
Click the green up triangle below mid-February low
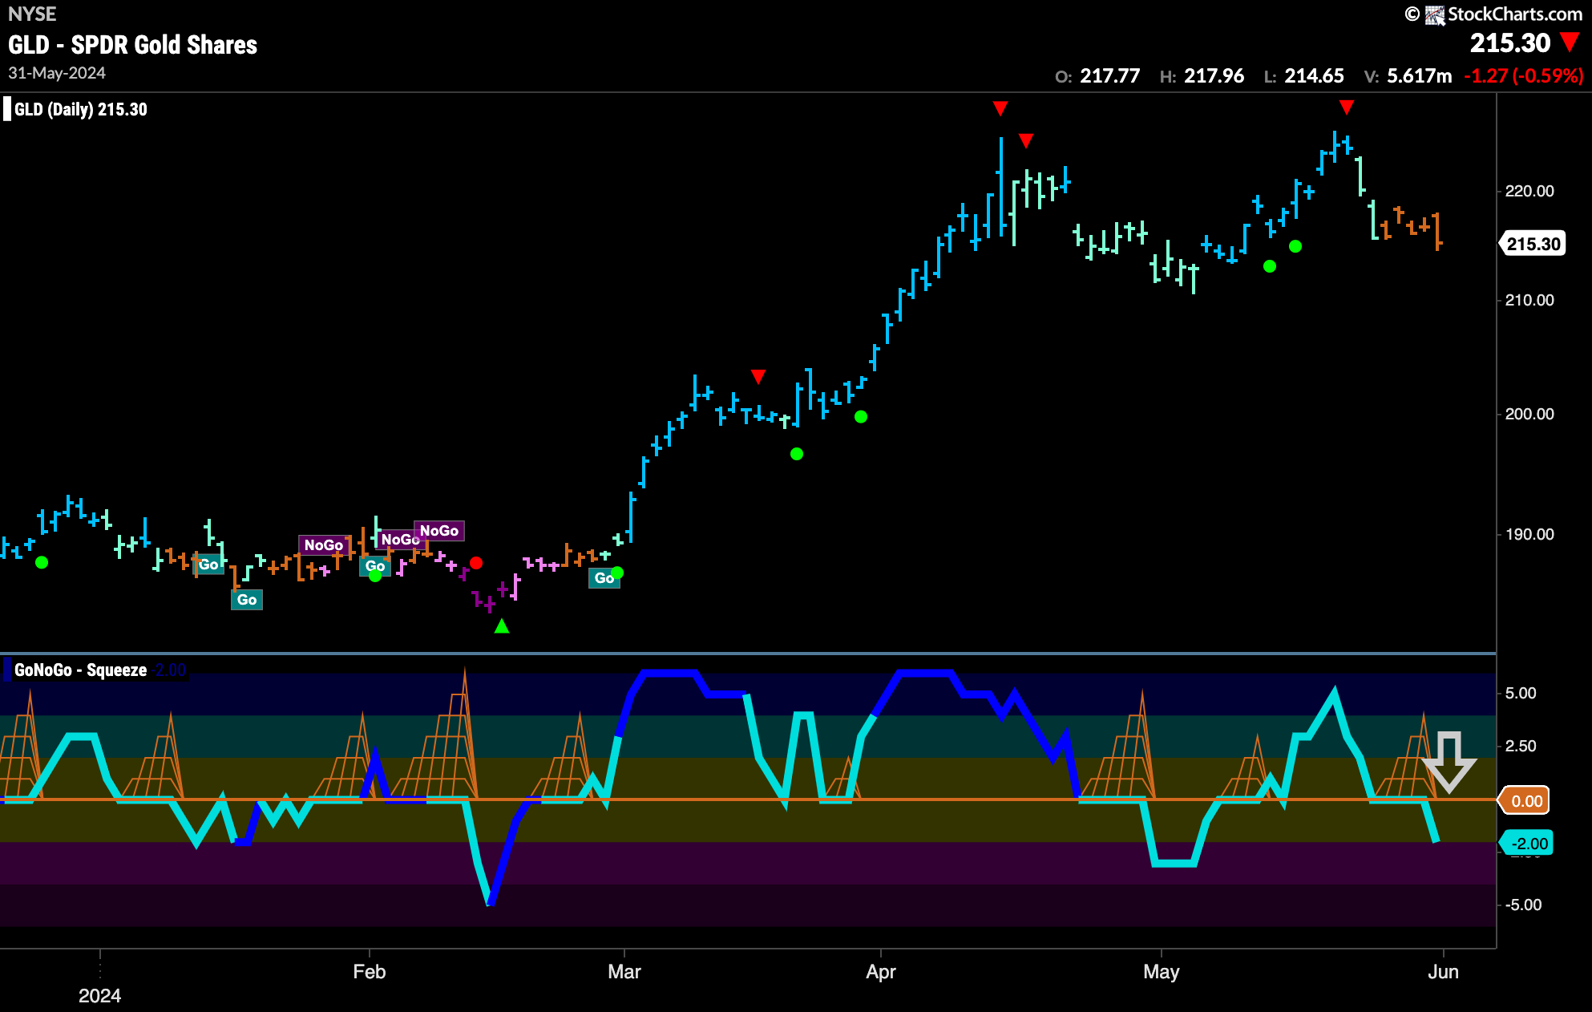click(x=502, y=625)
